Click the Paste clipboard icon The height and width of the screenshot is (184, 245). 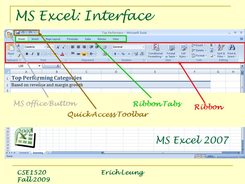[x=11, y=47]
